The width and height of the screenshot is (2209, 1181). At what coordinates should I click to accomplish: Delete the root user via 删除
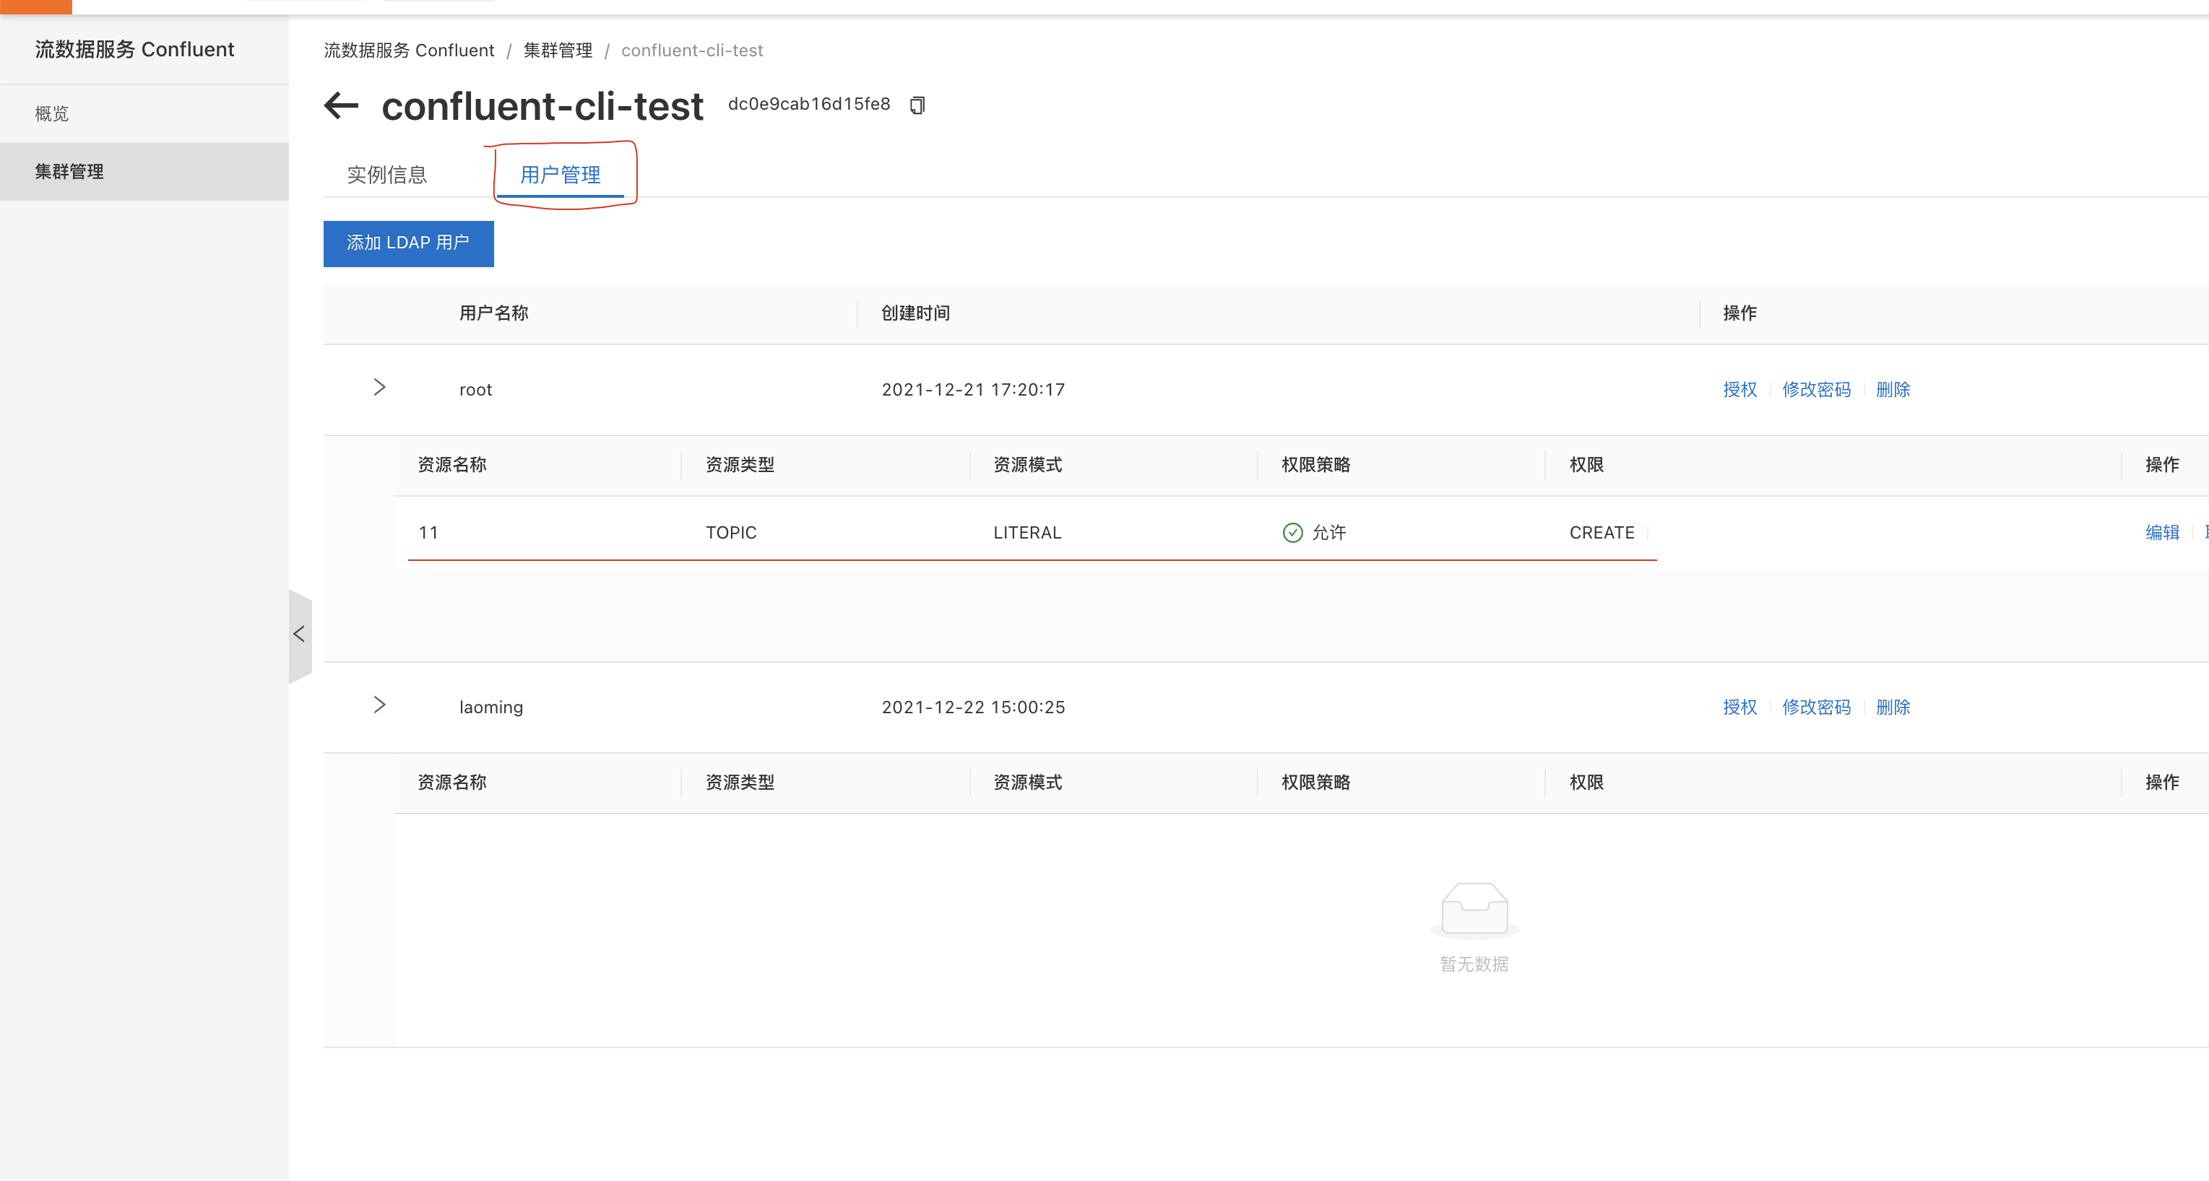(1893, 390)
